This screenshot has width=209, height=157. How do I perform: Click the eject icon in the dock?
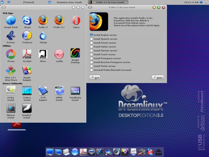(159, 152)
